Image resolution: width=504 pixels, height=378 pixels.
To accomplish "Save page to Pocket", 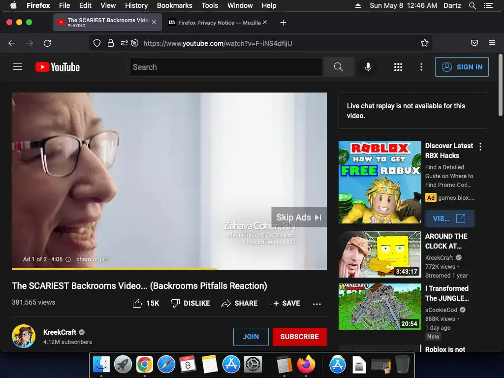I will [474, 43].
